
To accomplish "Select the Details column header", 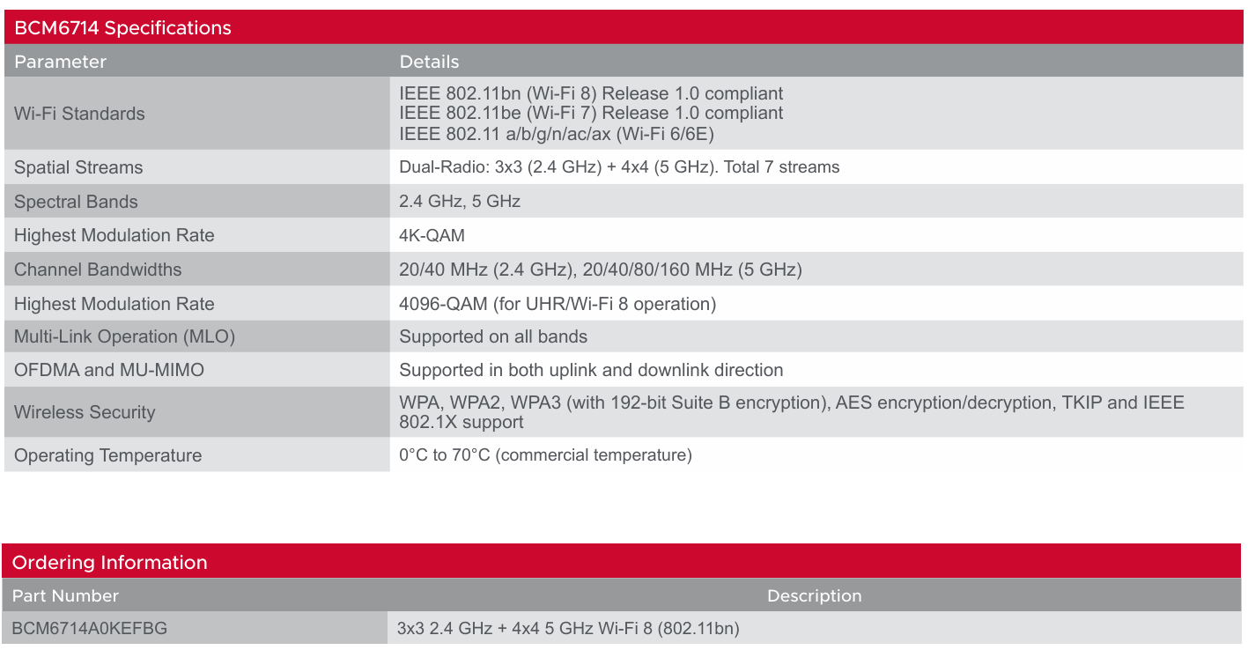I will [x=429, y=62].
